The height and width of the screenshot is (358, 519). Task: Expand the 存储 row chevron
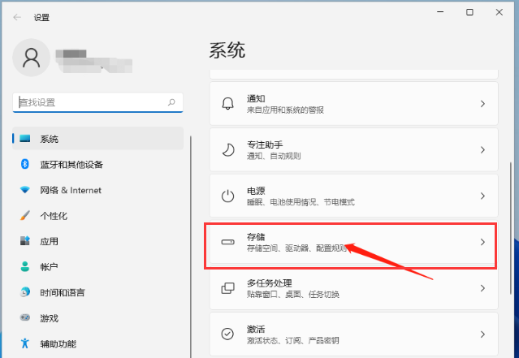point(482,242)
